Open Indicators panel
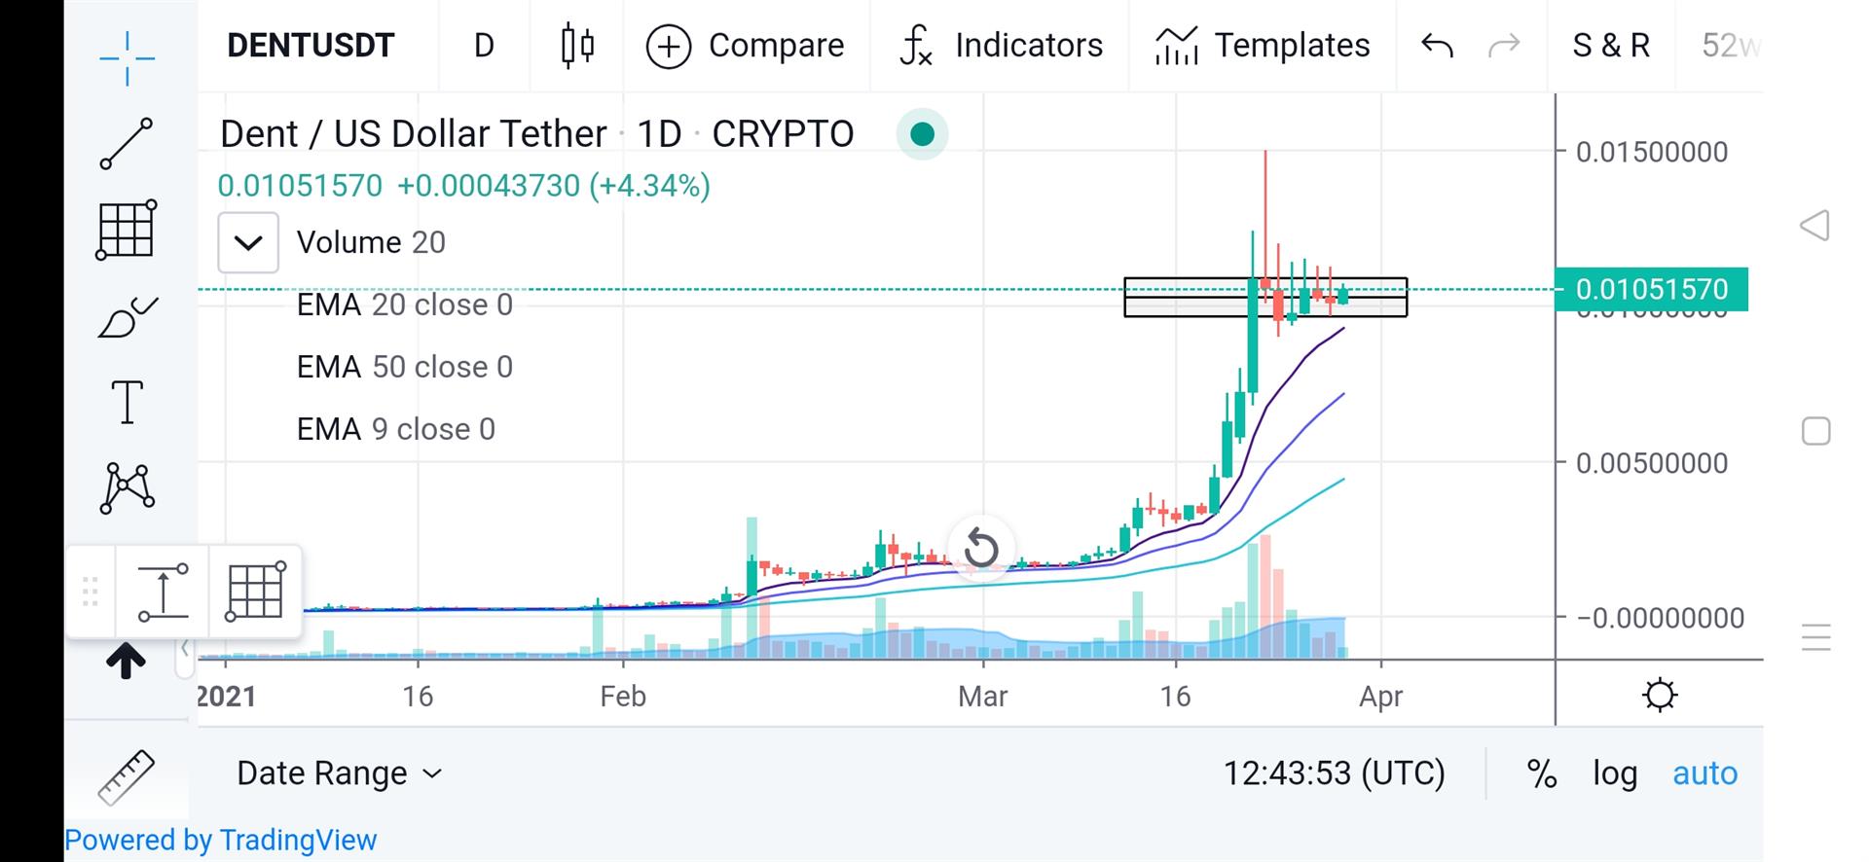 click(1001, 45)
